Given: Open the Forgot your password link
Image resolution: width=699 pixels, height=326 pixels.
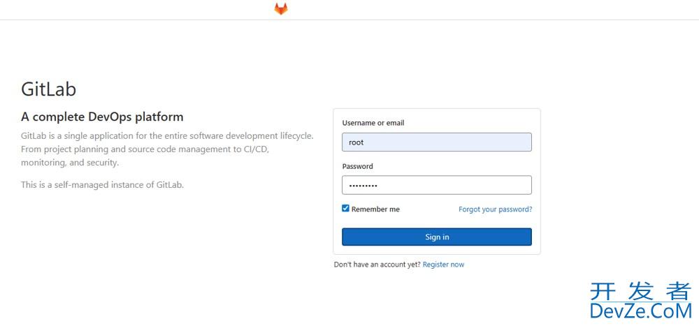Looking at the screenshot, I should 496,209.
